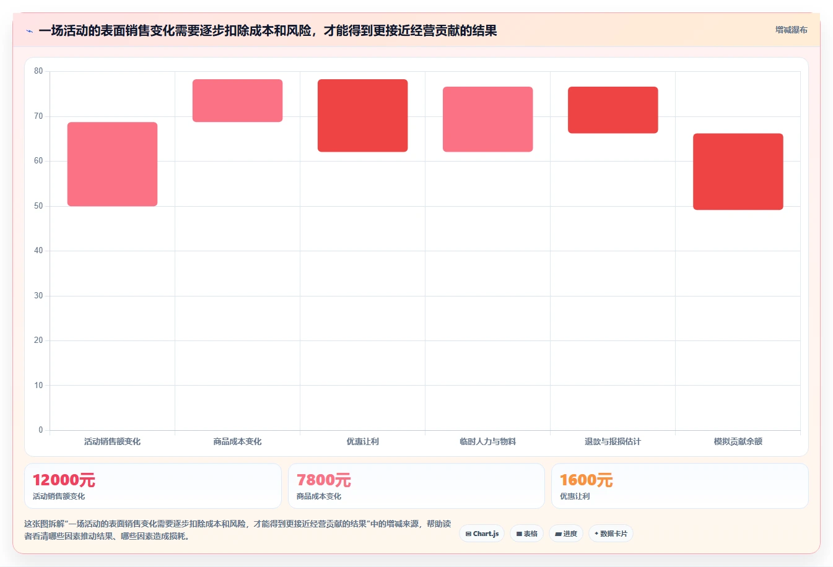Click the chart title text
This screenshot has width=833, height=567.
[x=268, y=31]
